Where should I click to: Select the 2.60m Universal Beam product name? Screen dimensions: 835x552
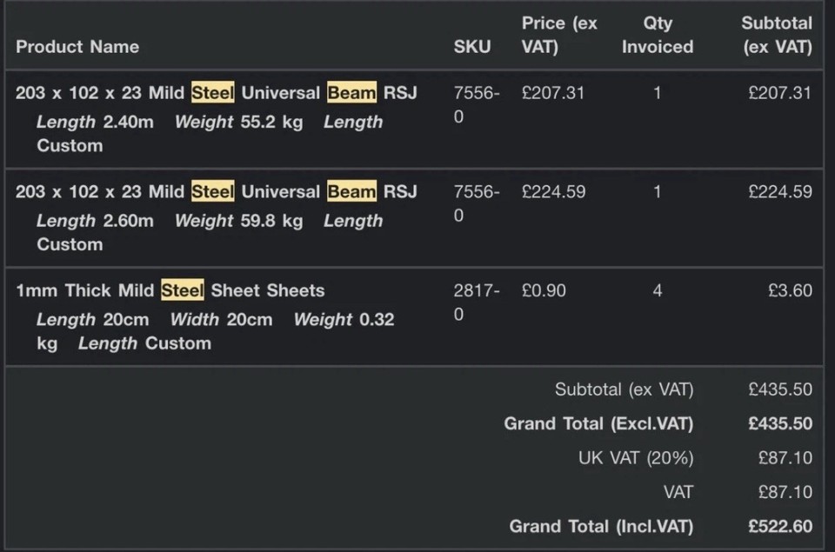click(217, 191)
